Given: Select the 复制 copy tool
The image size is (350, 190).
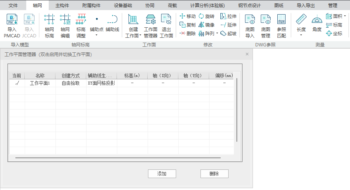Looking at the screenshot, I should [187, 25].
